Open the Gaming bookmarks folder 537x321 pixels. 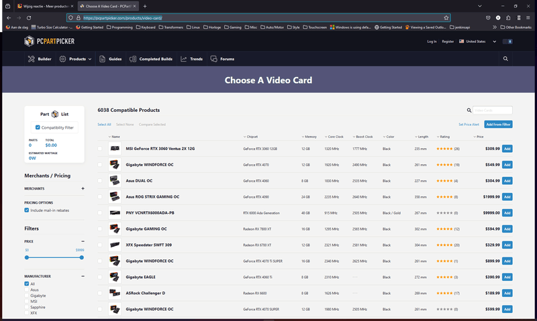coord(233,27)
